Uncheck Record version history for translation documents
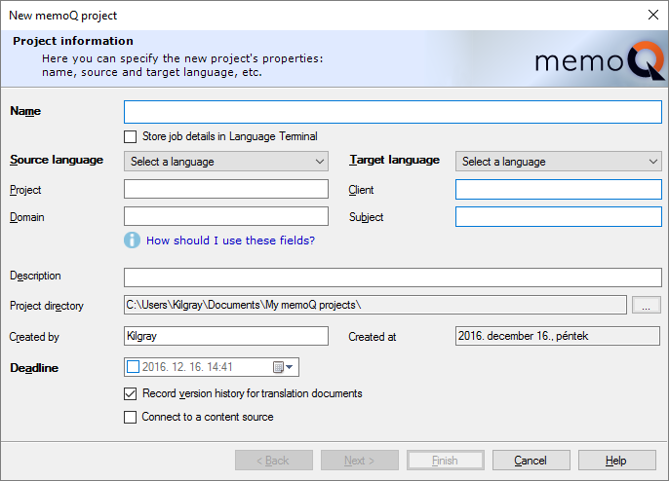This screenshot has height=481, width=669. [x=130, y=393]
